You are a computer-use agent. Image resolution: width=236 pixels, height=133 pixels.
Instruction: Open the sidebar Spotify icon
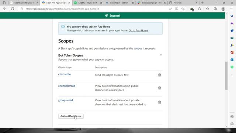pyautogui.click(x=232, y=67)
